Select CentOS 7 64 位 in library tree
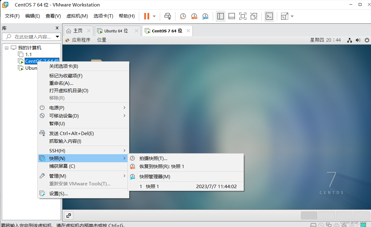 coord(42,61)
